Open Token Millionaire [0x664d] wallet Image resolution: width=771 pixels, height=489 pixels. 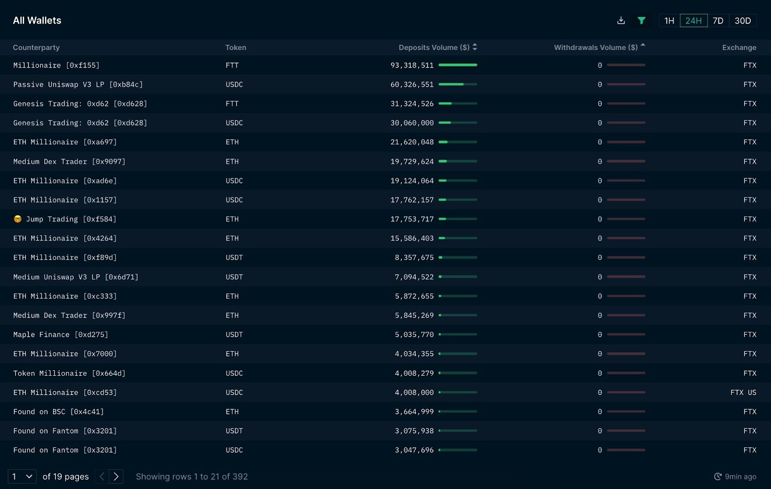click(69, 373)
